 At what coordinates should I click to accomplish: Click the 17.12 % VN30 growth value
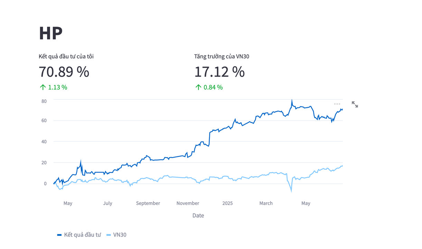pos(219,72)
